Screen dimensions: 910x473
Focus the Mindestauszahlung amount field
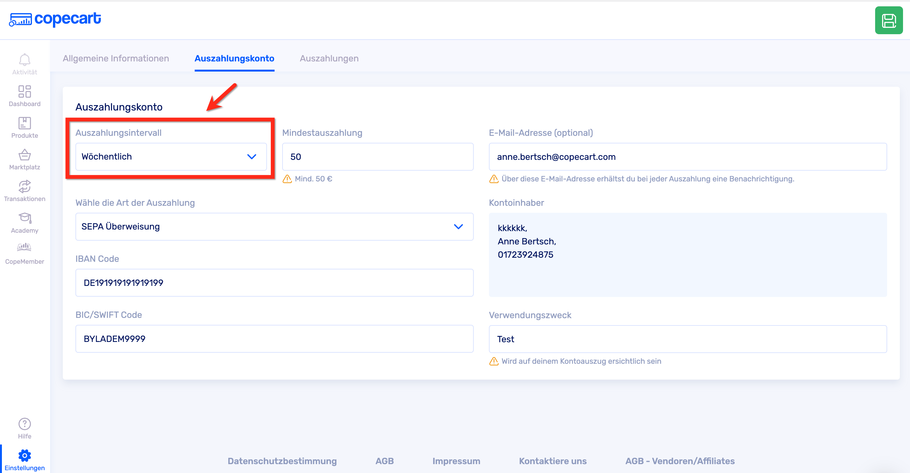[x=377, y=157]
